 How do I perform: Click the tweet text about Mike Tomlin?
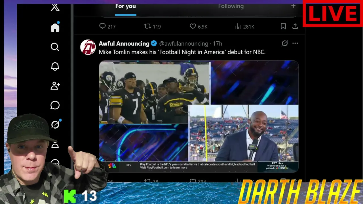click(182, 52)
